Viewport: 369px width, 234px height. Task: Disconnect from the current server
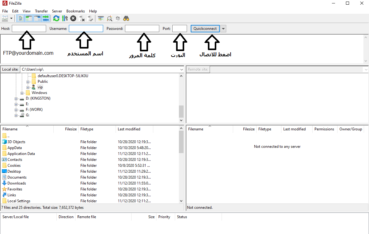(82, 18)
